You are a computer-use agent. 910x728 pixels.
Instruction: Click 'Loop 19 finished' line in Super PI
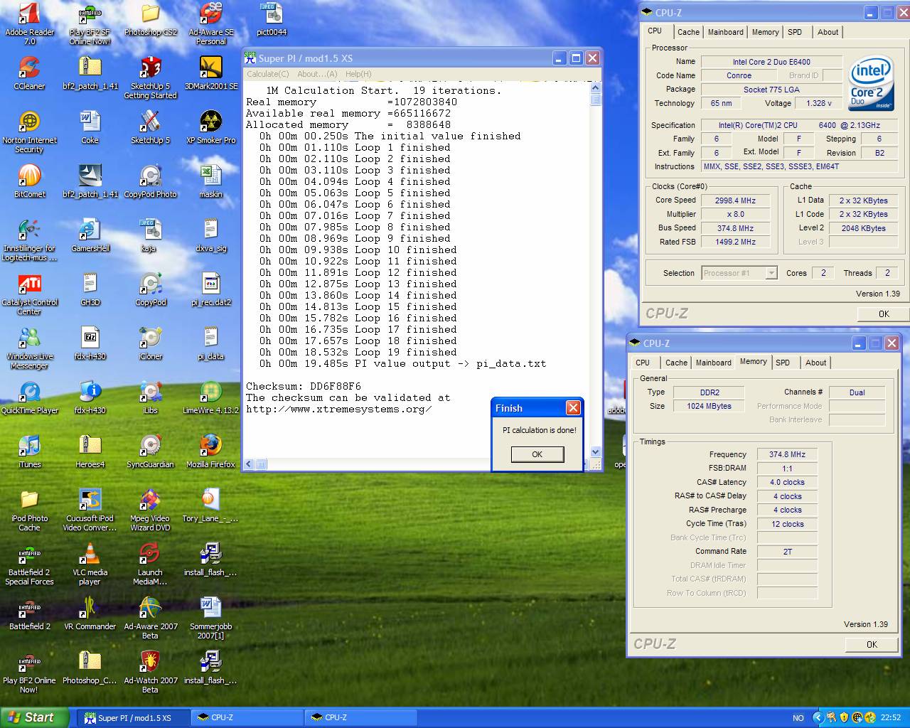pyautogui.click(x=406, y=353)
